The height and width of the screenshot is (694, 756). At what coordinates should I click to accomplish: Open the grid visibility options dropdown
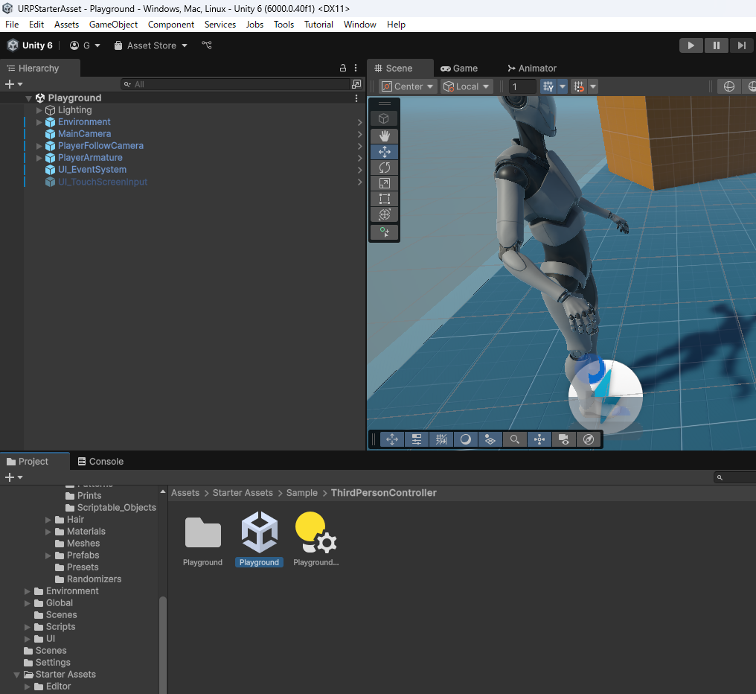pos(563,86)
